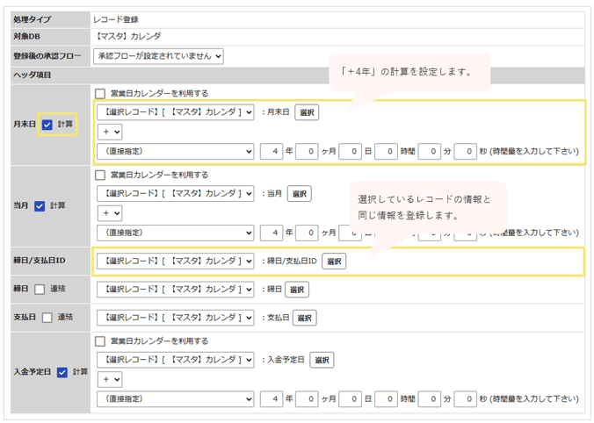Toggle 営業日カレンダーを利用する in 当月 row

[100, 175]
